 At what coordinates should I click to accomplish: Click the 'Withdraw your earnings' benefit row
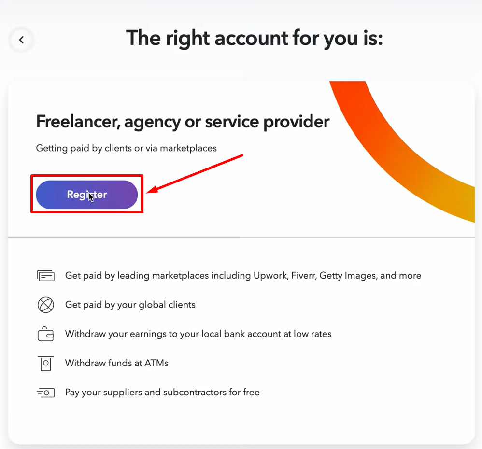coord(198,334)
